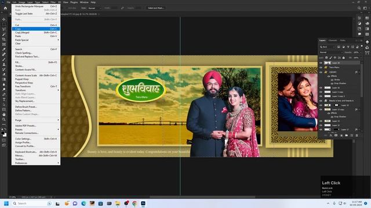Choose Undo Rectangular Marquee
The image size is (371, 208).
pyautogui.click(x=36, y=6)
